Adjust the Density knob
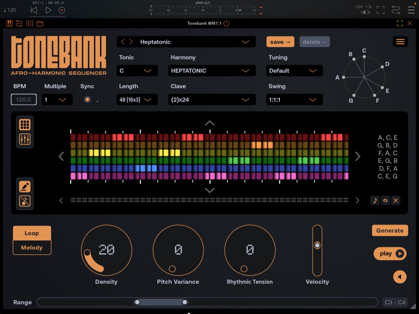Screen dimensions: 419x314 107,250
